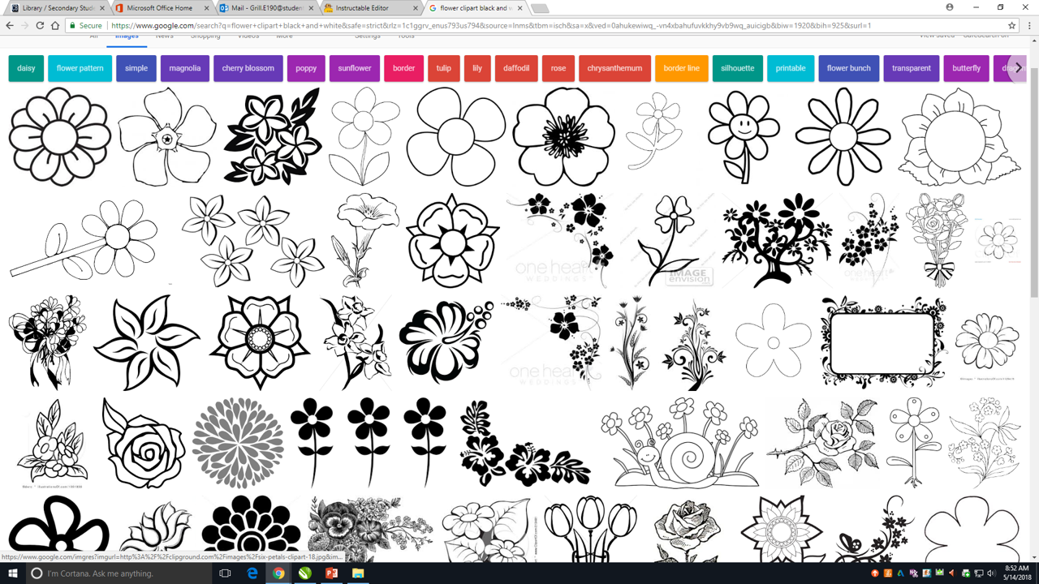Image resolution: width=1039 pixels, height=584 pixels.
Task: Filter by the daisy chip
Action: tap(26, 68)
